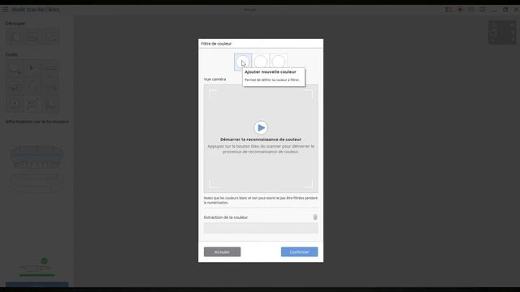The height and width of the screenshot is (292, 520).
Task: Click the green checkmark scan status icon
Action: pyautogui.click(x=44, y=261)
